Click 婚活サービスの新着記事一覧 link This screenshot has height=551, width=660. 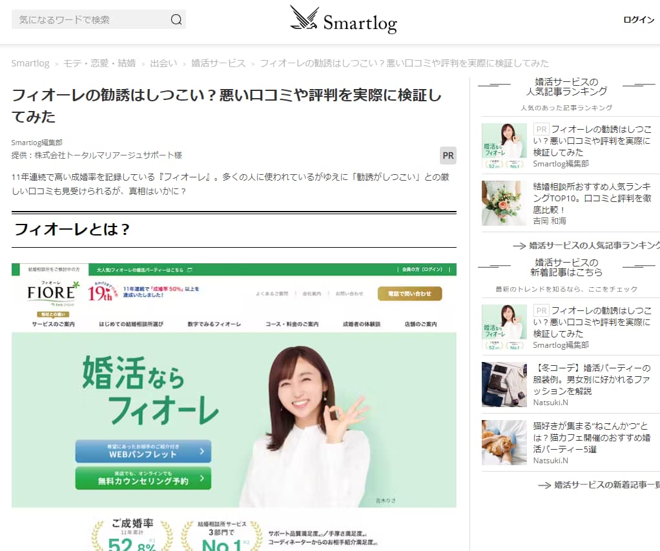[x=607, y=485]
